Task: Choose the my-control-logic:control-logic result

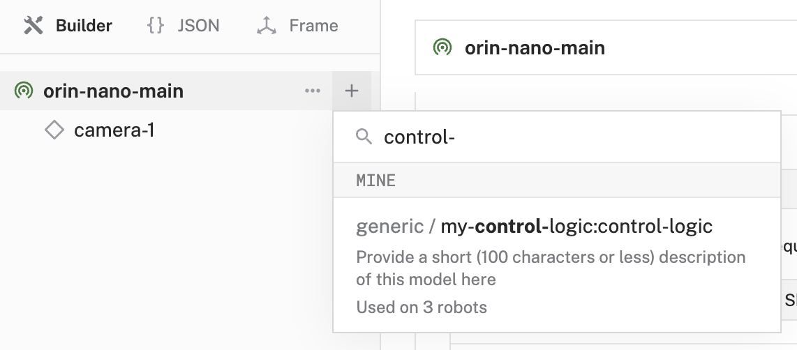Action: pos(534,226)
